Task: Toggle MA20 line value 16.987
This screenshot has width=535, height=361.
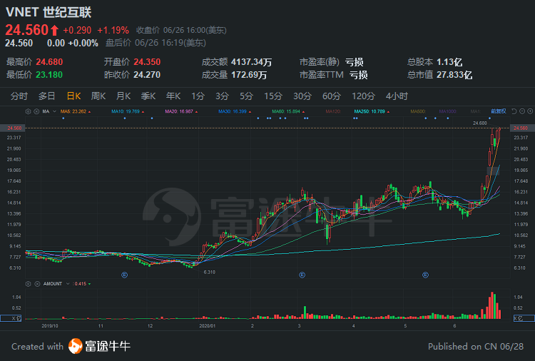Action: tap(181, 111)
